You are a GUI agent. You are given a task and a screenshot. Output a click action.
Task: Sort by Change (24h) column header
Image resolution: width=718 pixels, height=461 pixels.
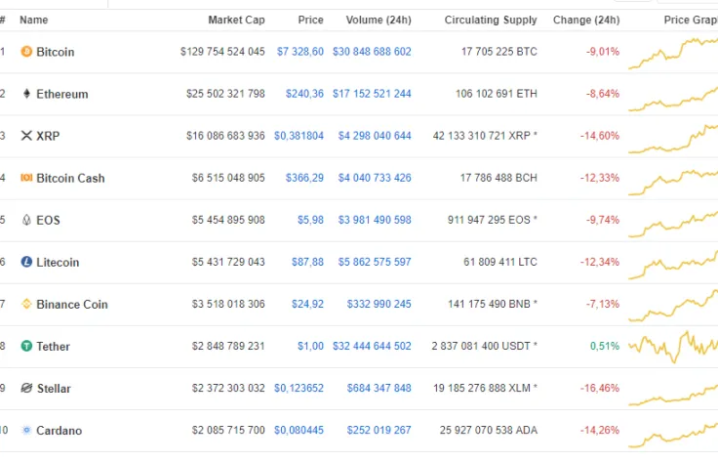click(585, 20)
